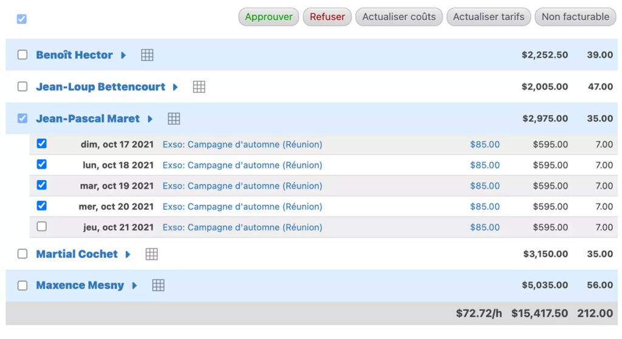Click the Approuver button
Image resolution: width=622 pixels, height=339 pixels.
[268, 17]
